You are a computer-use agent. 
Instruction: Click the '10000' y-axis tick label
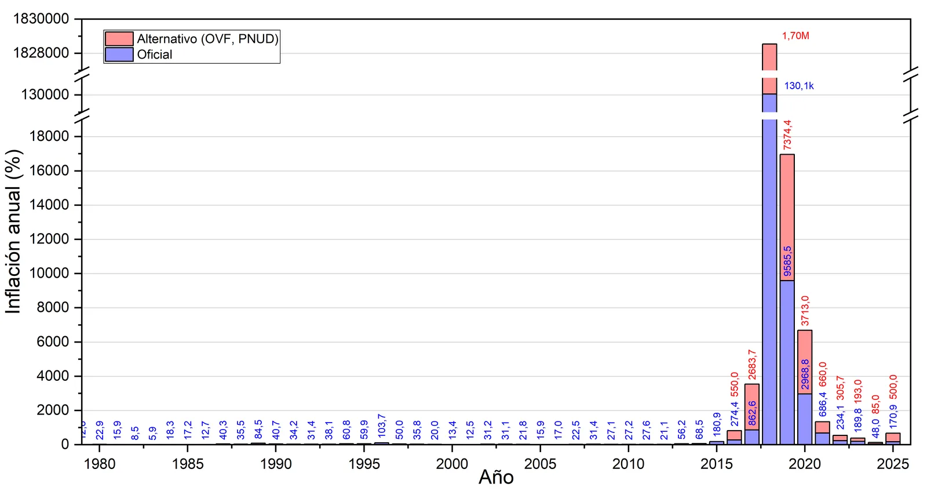pos(49,273)
